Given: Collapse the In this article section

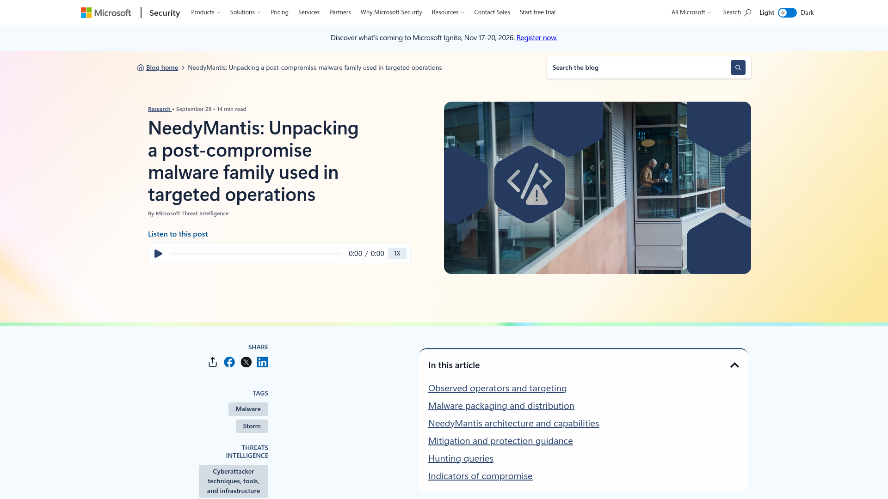Looking at the screenshot, I should tap(734, 365).
